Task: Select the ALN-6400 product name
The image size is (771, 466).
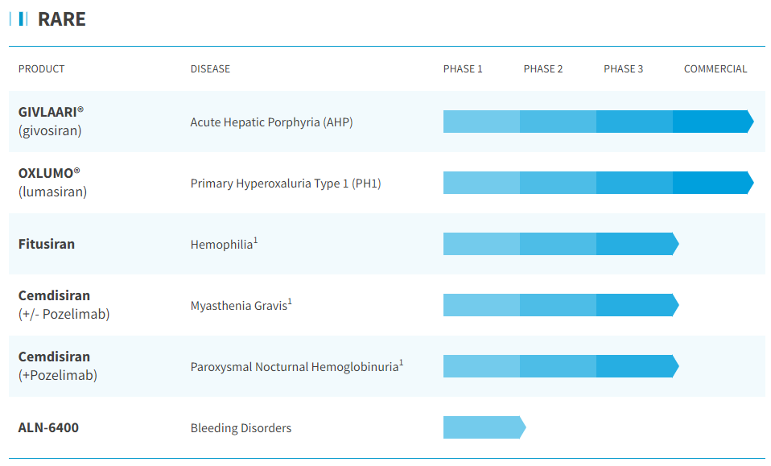Action: (x=48, y=427)
